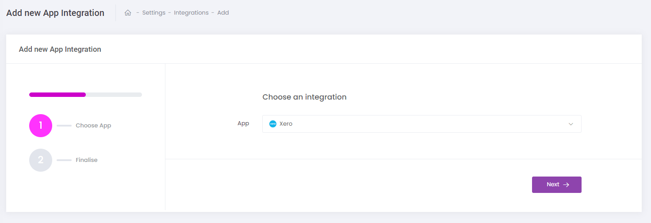Image resolution: width=651 pixels, height=223 pixels.
Task: Expand the App dropdown chevron
Action: pyautogui.click(x=571, y=124)
